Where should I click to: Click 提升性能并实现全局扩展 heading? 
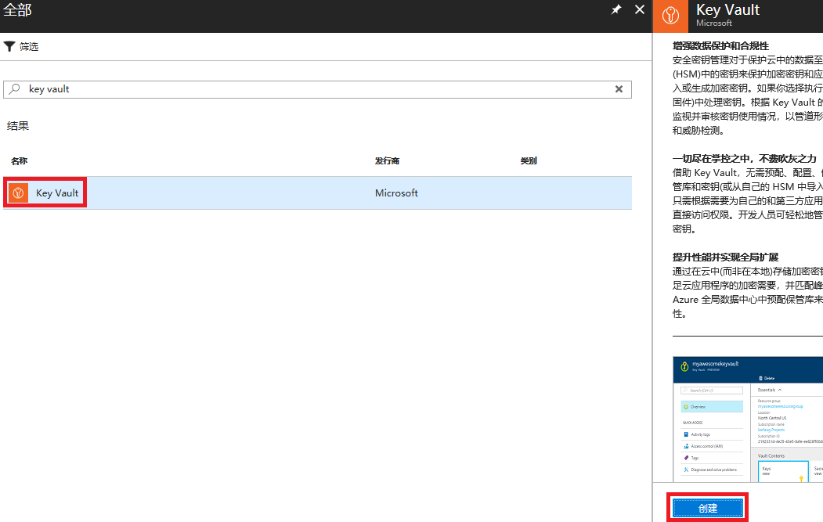click(725, 257)
